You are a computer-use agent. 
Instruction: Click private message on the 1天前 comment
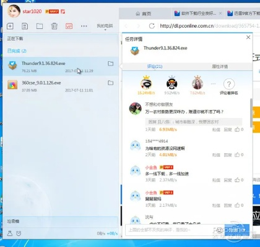(x=216, y=130)
